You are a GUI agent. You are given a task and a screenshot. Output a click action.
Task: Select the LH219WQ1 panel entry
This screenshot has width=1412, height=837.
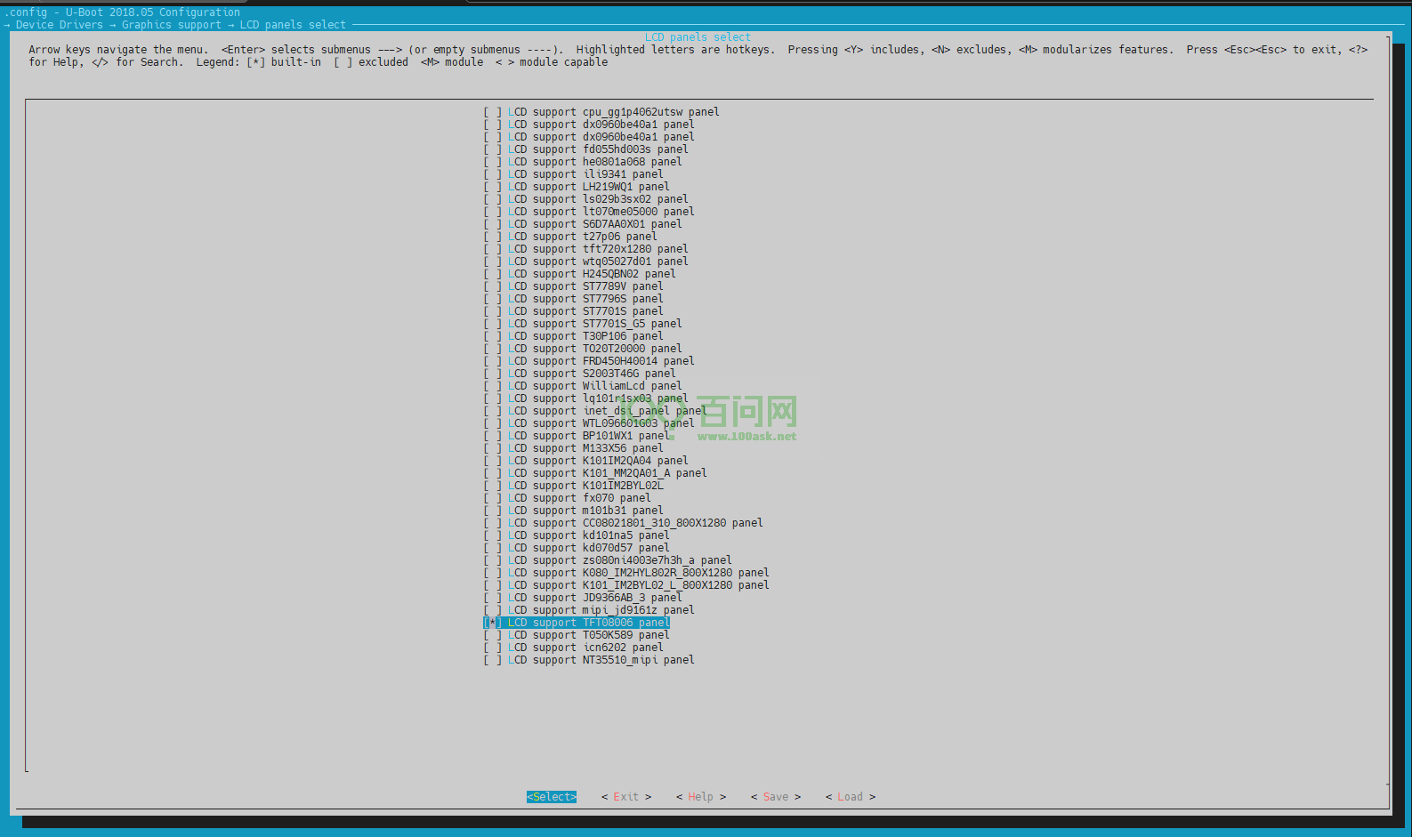(x=588, y=187)
